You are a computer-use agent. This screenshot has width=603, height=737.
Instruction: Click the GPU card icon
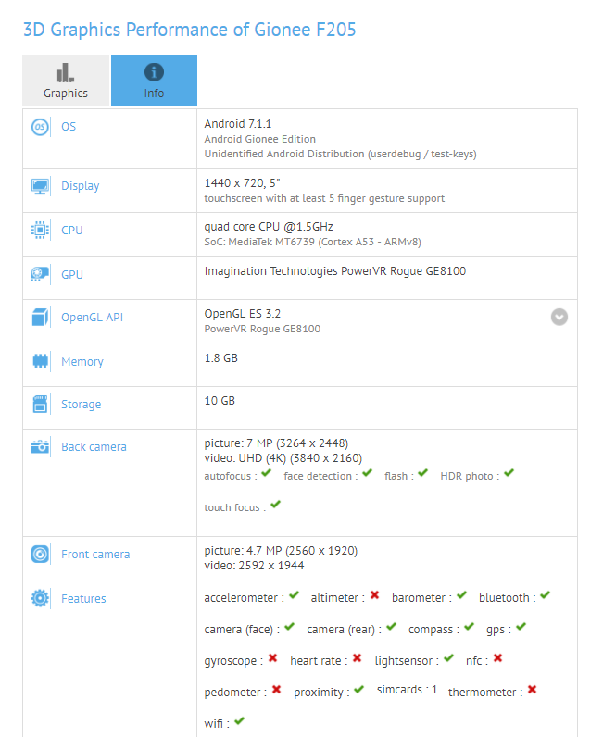(x=40, y=274)
